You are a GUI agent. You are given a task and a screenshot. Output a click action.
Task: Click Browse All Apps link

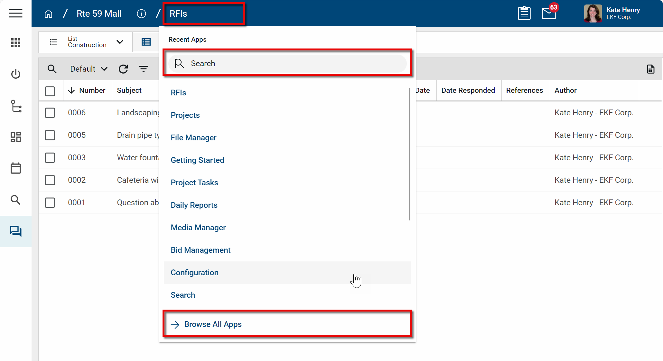click(213, 324)
